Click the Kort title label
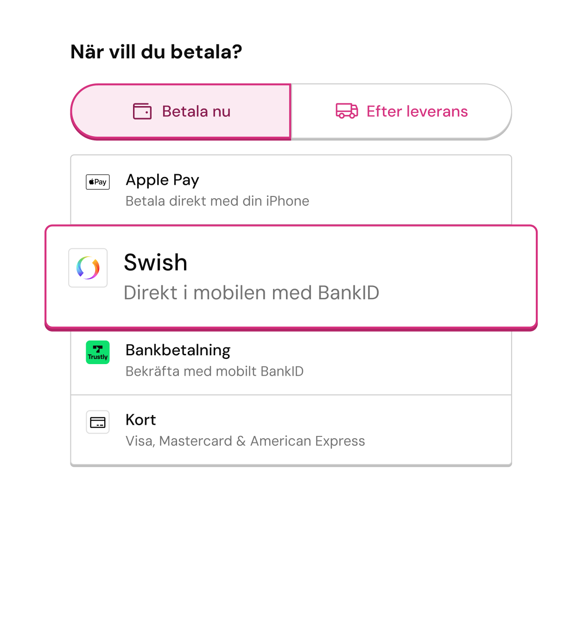This screenshot has height=630, width=584. 141,420
